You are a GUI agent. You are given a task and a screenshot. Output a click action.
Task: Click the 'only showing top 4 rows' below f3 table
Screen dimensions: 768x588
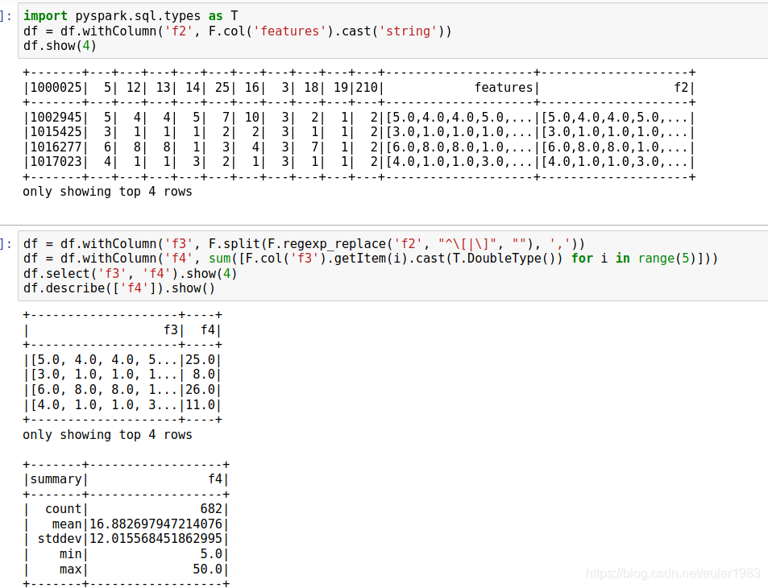click(x=107, y=435)
